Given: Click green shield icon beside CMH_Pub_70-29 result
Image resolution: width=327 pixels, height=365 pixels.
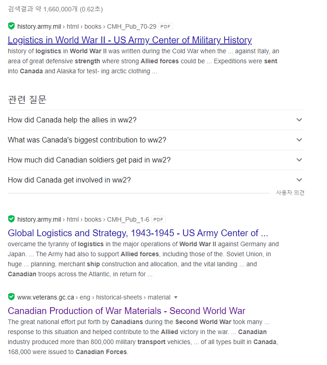Looking at the screenshot, I should (x=11, y=26).
